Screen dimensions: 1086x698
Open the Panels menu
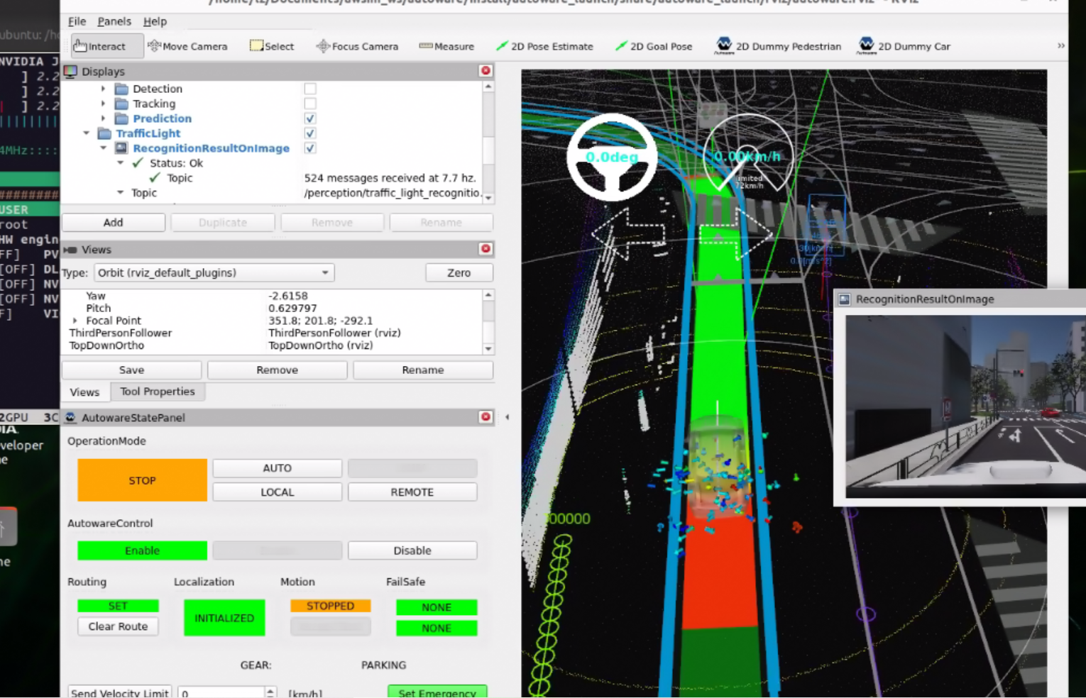(x=114, y=21)
